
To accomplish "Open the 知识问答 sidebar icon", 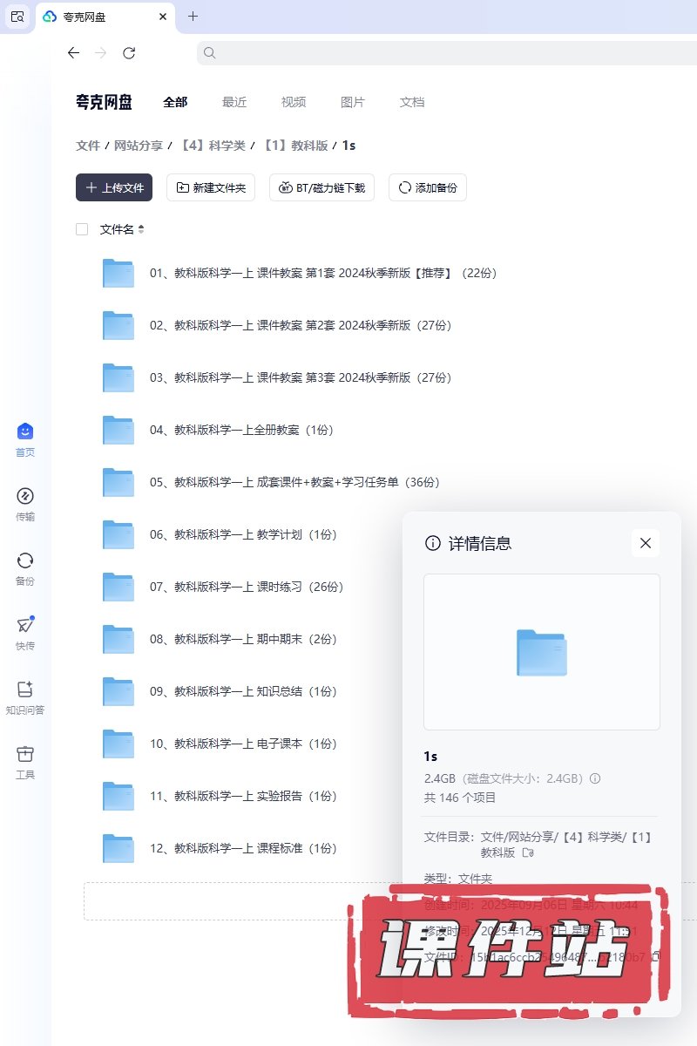I will click(x=24, y=689).
